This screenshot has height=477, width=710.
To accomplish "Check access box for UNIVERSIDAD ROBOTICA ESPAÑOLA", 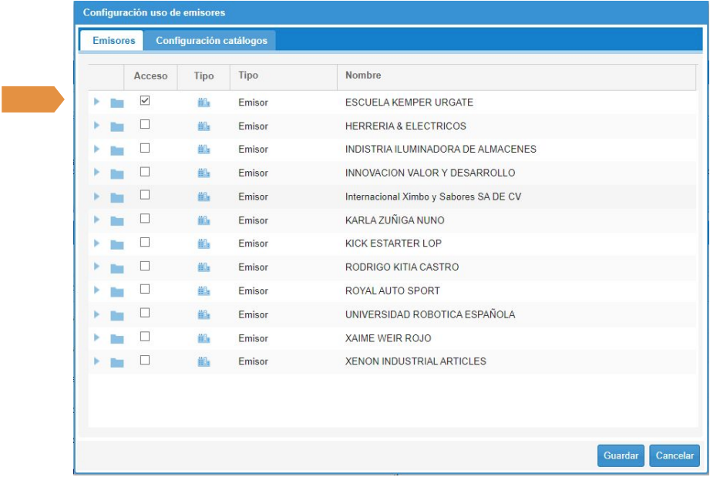I will click(x=145, y=313).
